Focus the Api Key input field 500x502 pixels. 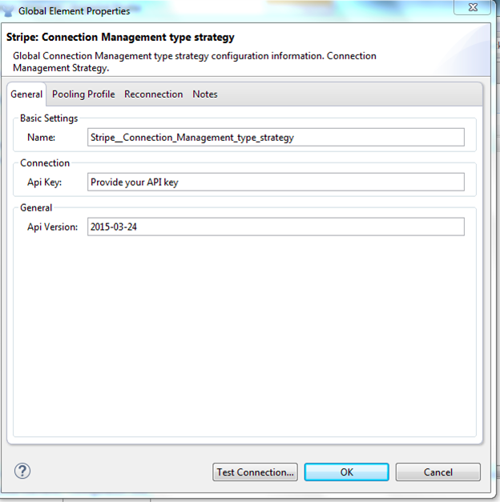click(276, 183)
